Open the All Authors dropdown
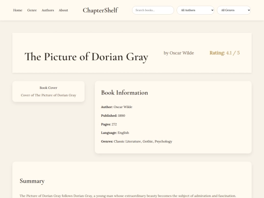Viewport: 264px width, 198px height. pos(196,10)
